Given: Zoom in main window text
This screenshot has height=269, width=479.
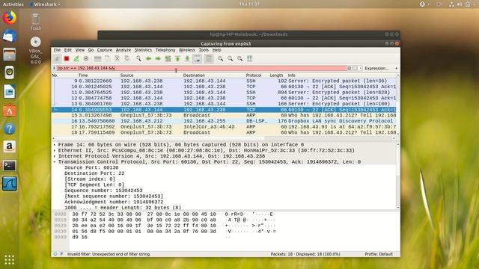Looking at the screenshot, I should coord(221,58).
